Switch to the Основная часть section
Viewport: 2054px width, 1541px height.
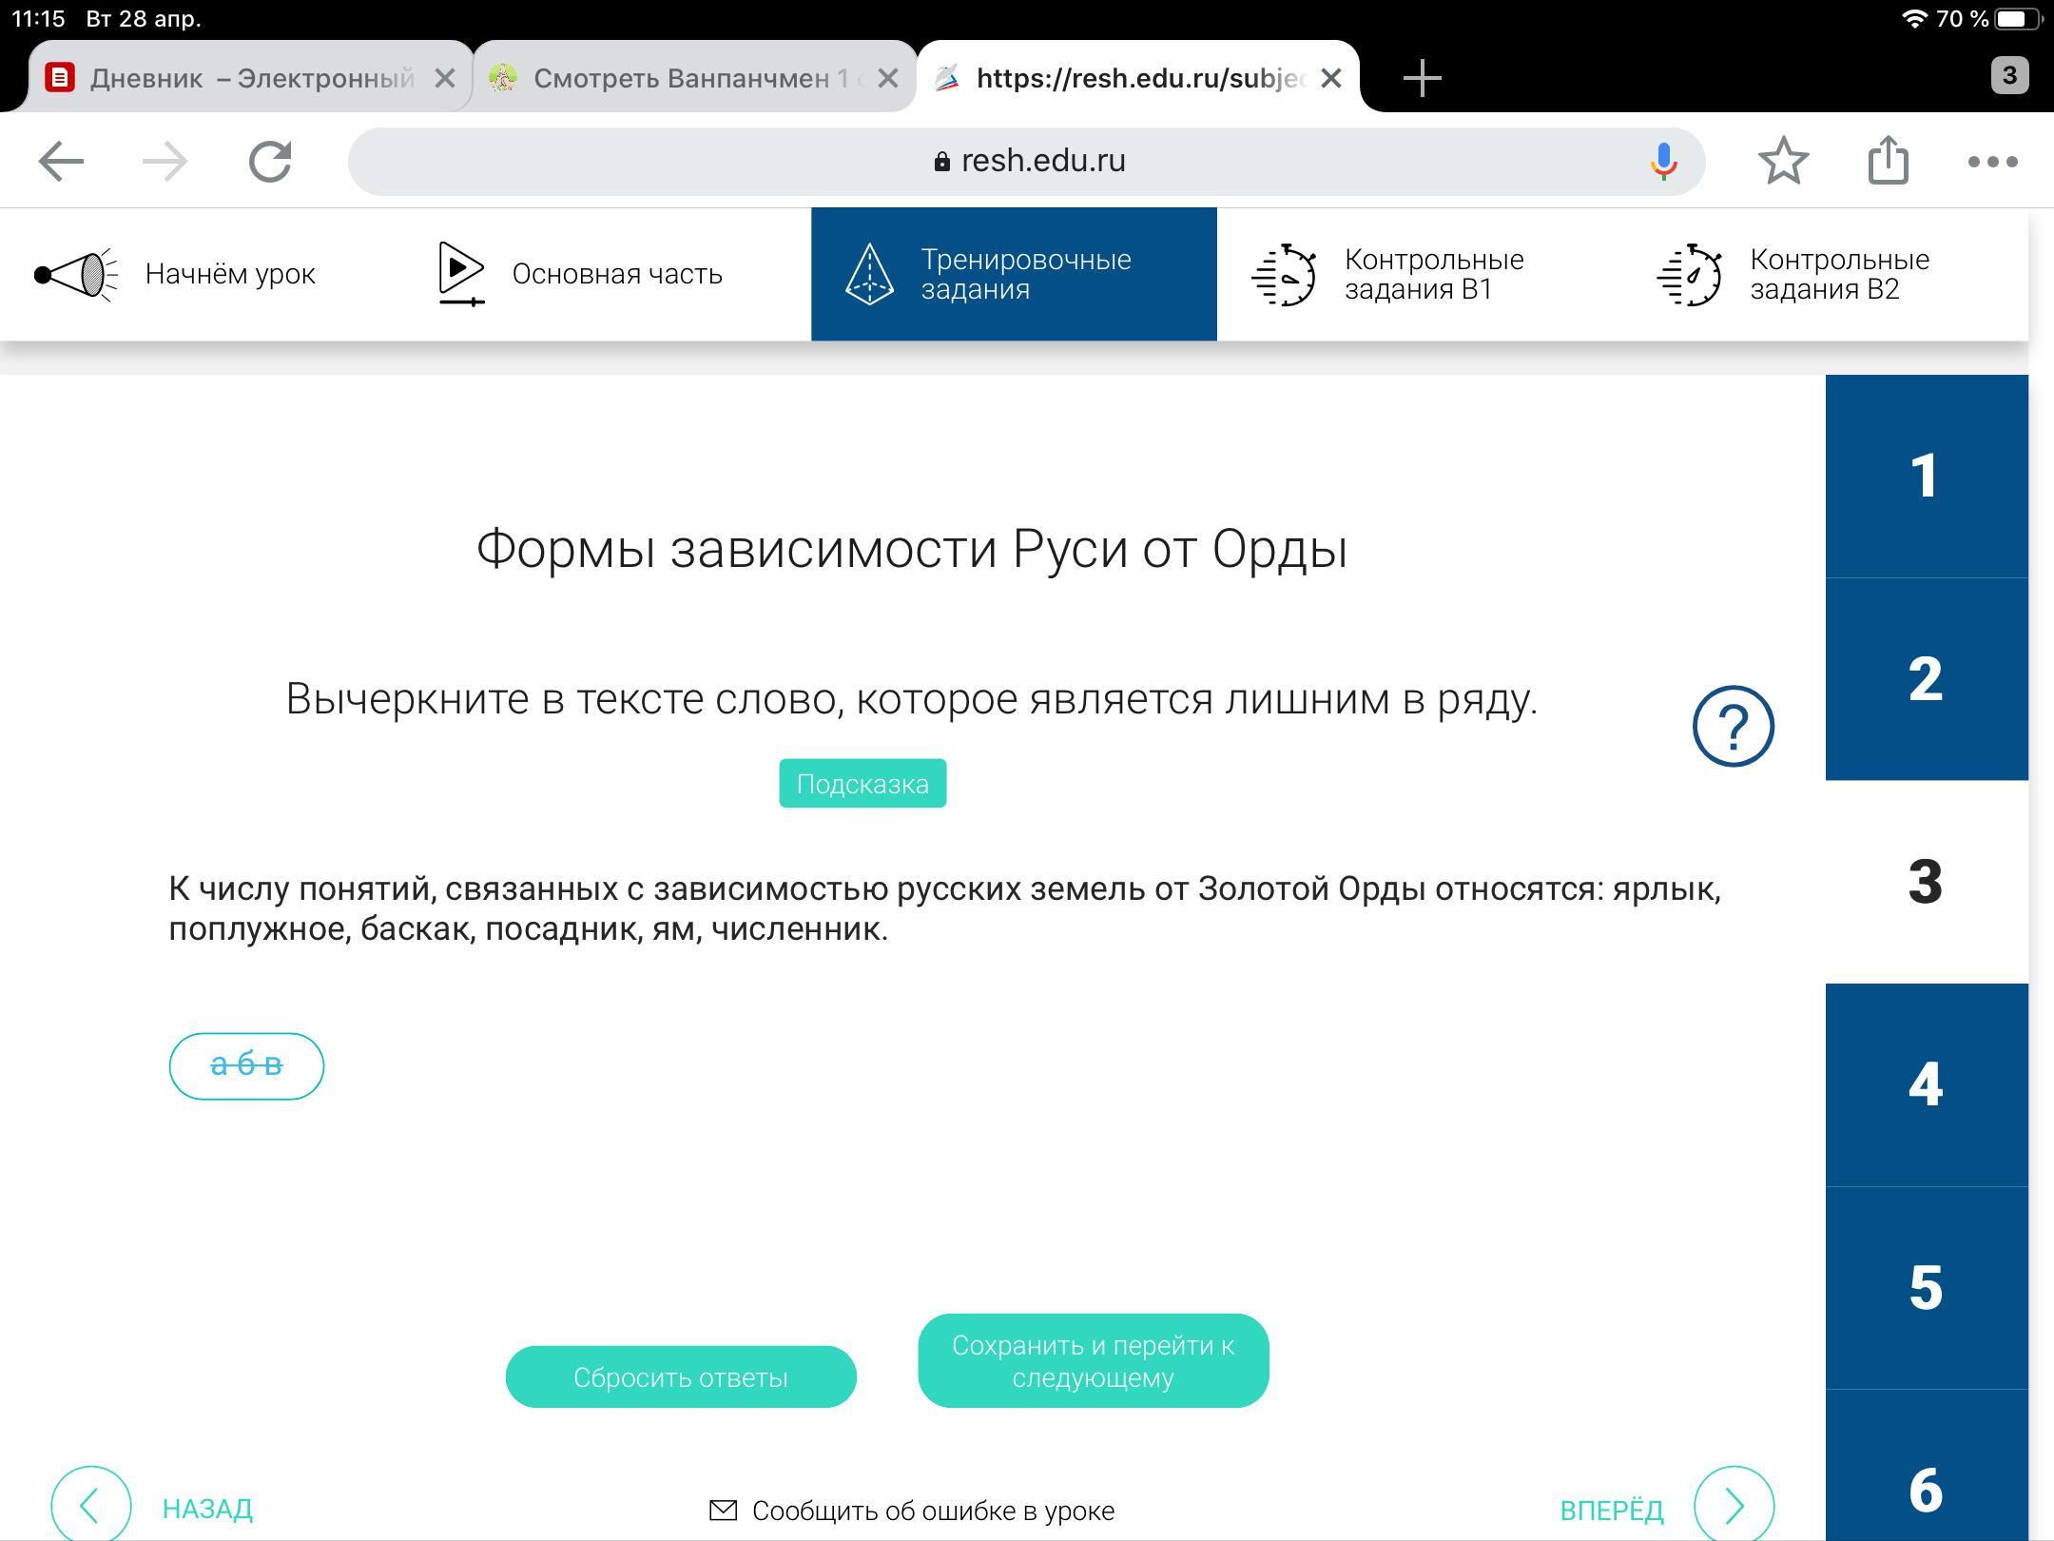(x=580, y=274)
